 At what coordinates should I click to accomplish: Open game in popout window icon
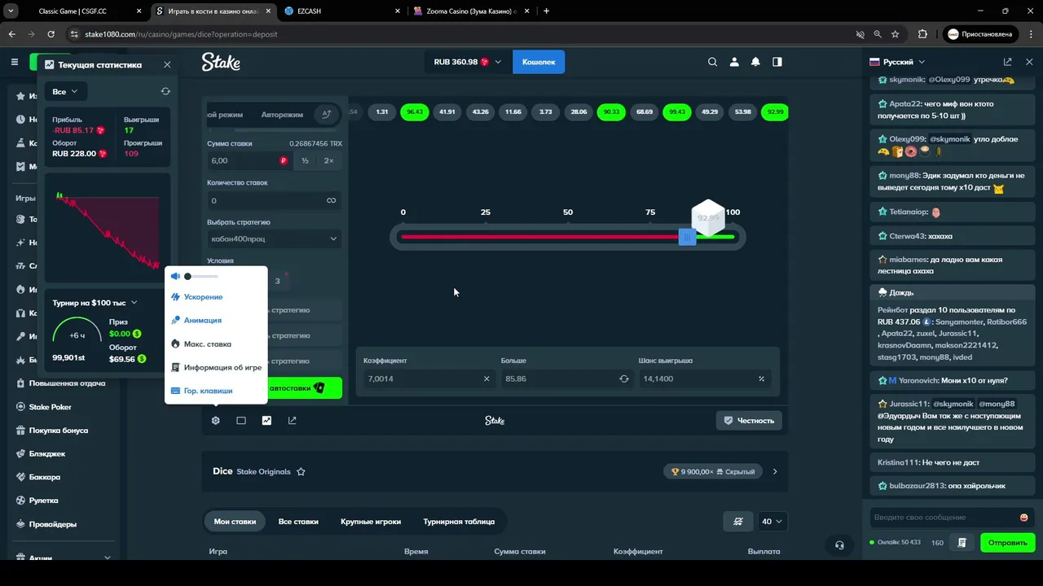(x=292, y=421)
